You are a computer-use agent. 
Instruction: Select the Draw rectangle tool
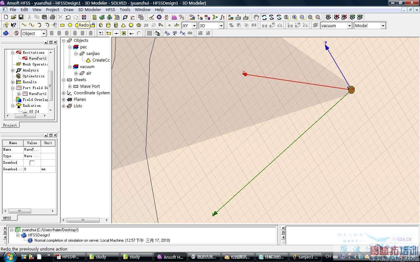pyautogui.click(x=62, y=25)
